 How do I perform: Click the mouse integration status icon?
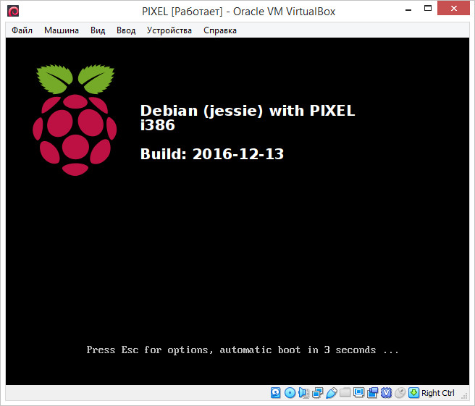point(400,393)
